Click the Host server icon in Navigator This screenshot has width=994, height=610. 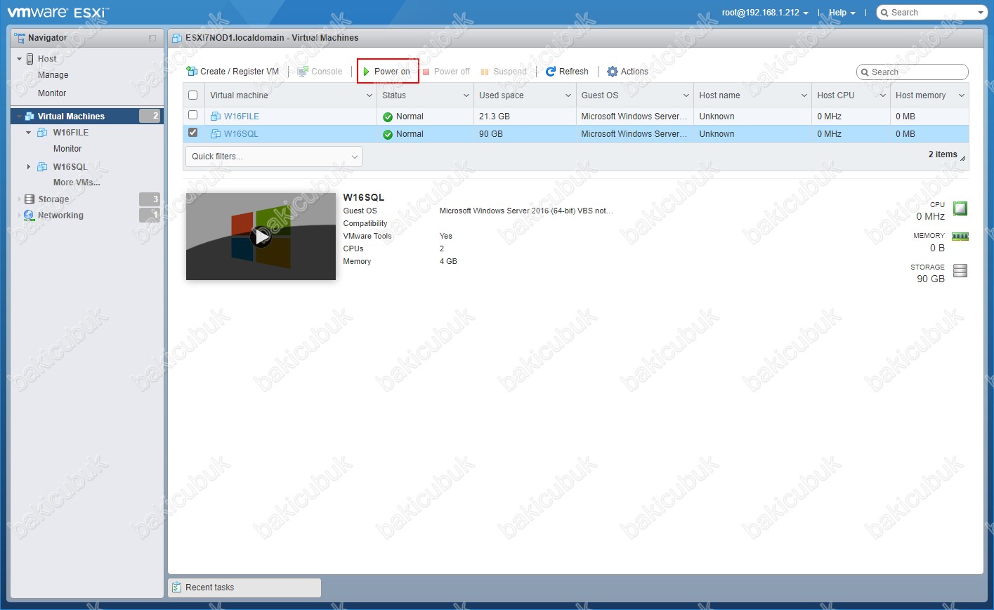(30, 59)
